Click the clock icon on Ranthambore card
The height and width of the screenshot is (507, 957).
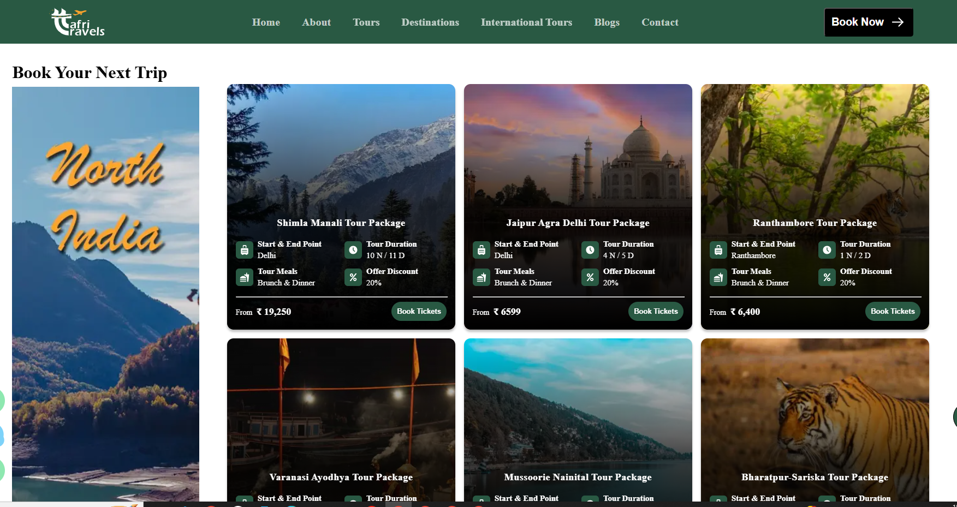point(827,250)
